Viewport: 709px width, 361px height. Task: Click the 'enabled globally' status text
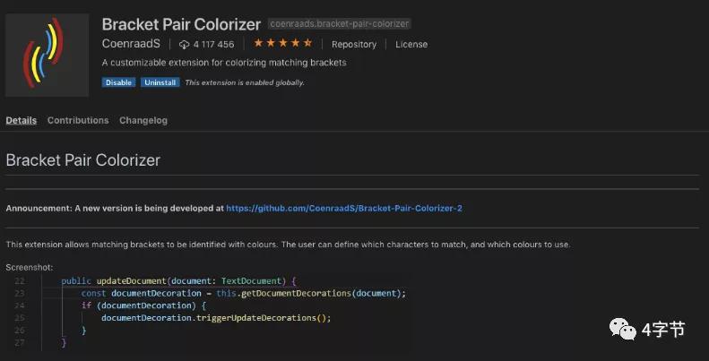click(x=245, y=82)
